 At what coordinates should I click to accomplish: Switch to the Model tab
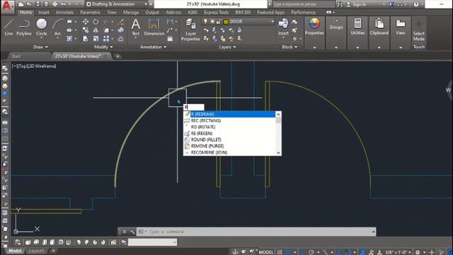(x=15, y=251)
